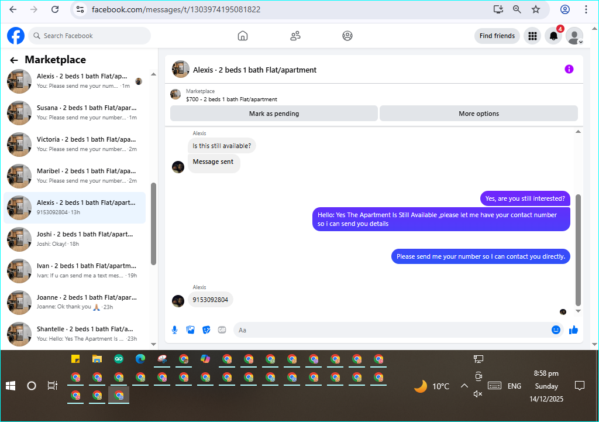599x422 pixels.
Task: Open the Windows Start menu
Action: [11, 386]
